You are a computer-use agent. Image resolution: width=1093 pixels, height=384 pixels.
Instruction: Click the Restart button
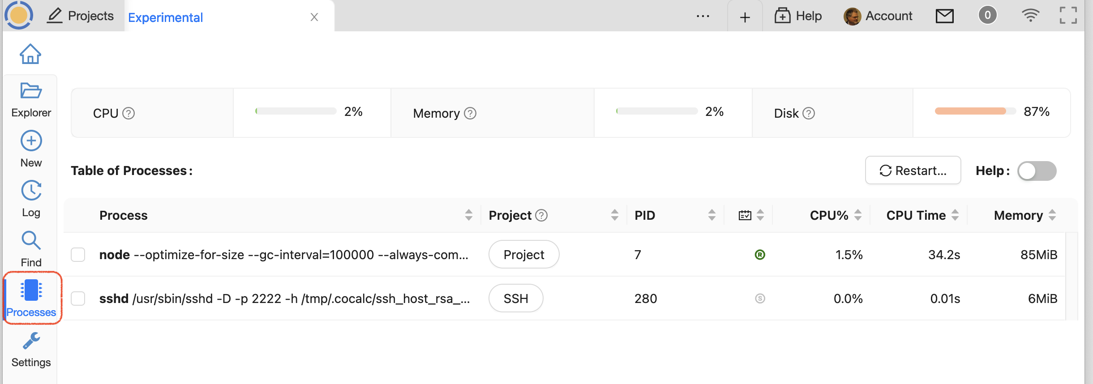[x=913, y=171]
